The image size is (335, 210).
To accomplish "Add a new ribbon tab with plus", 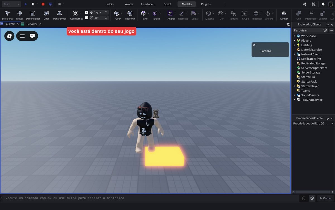I will (225, 4).
